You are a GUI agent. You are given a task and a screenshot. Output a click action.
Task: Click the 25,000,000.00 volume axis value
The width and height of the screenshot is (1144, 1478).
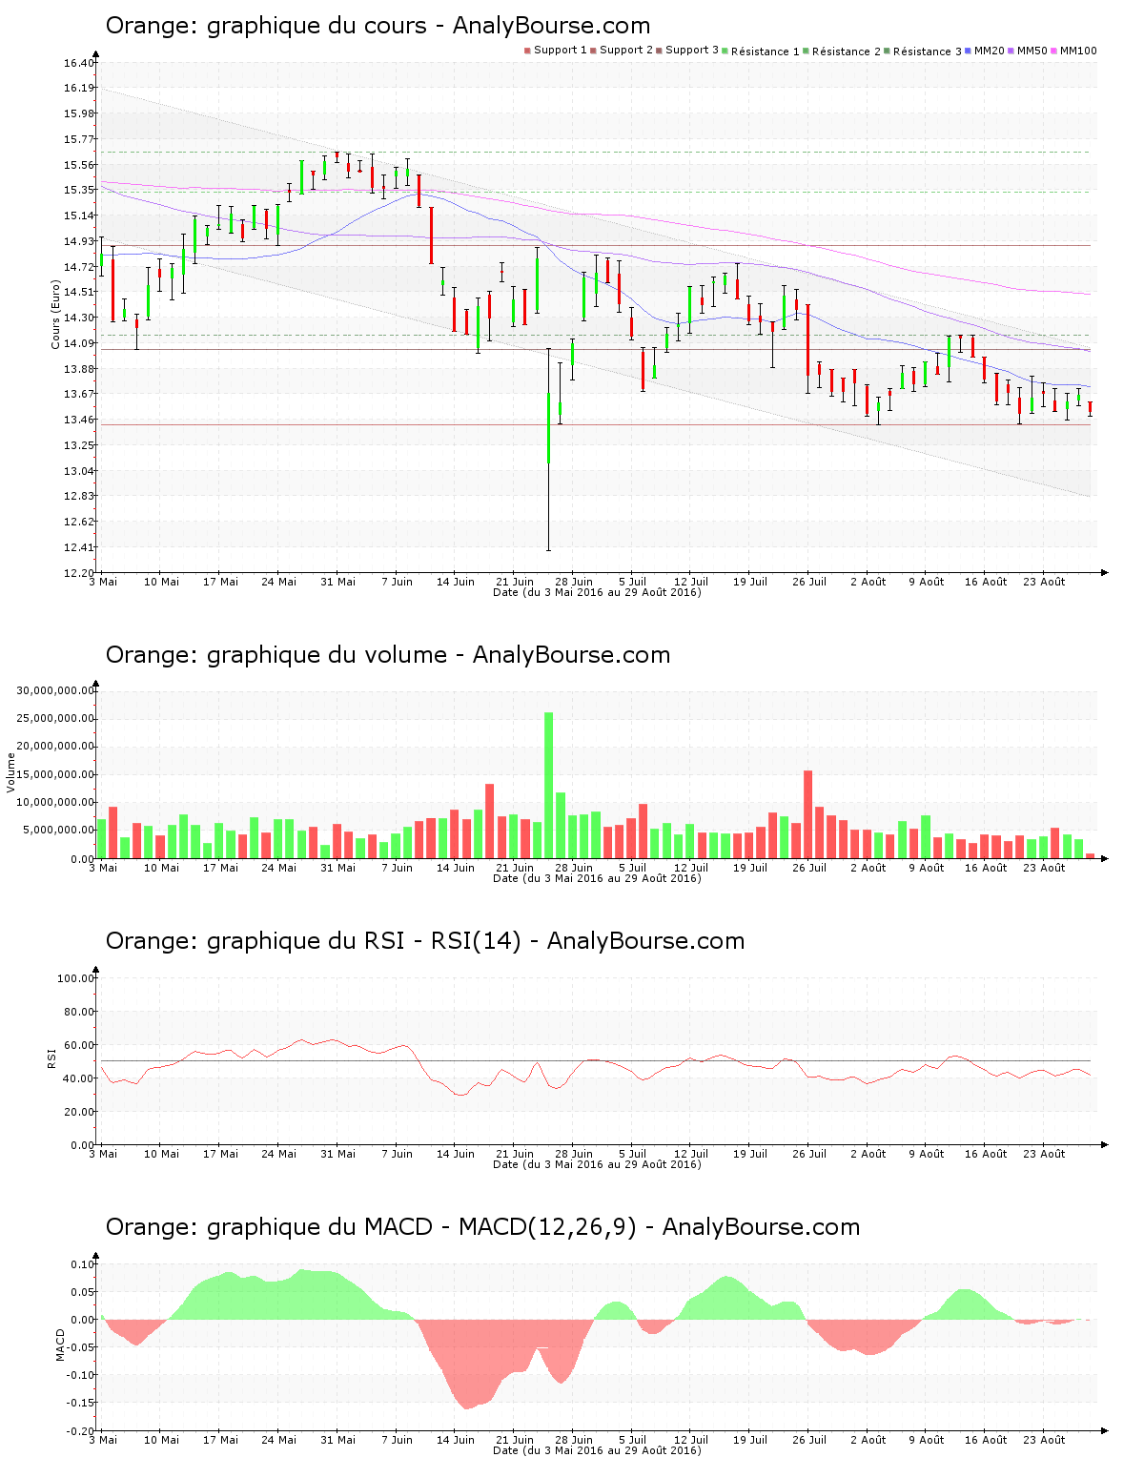[55, 718]
